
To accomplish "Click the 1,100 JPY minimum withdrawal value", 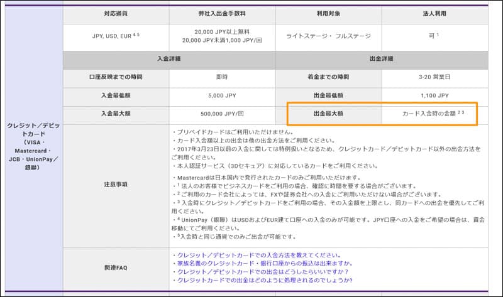I will coord(434,95).
